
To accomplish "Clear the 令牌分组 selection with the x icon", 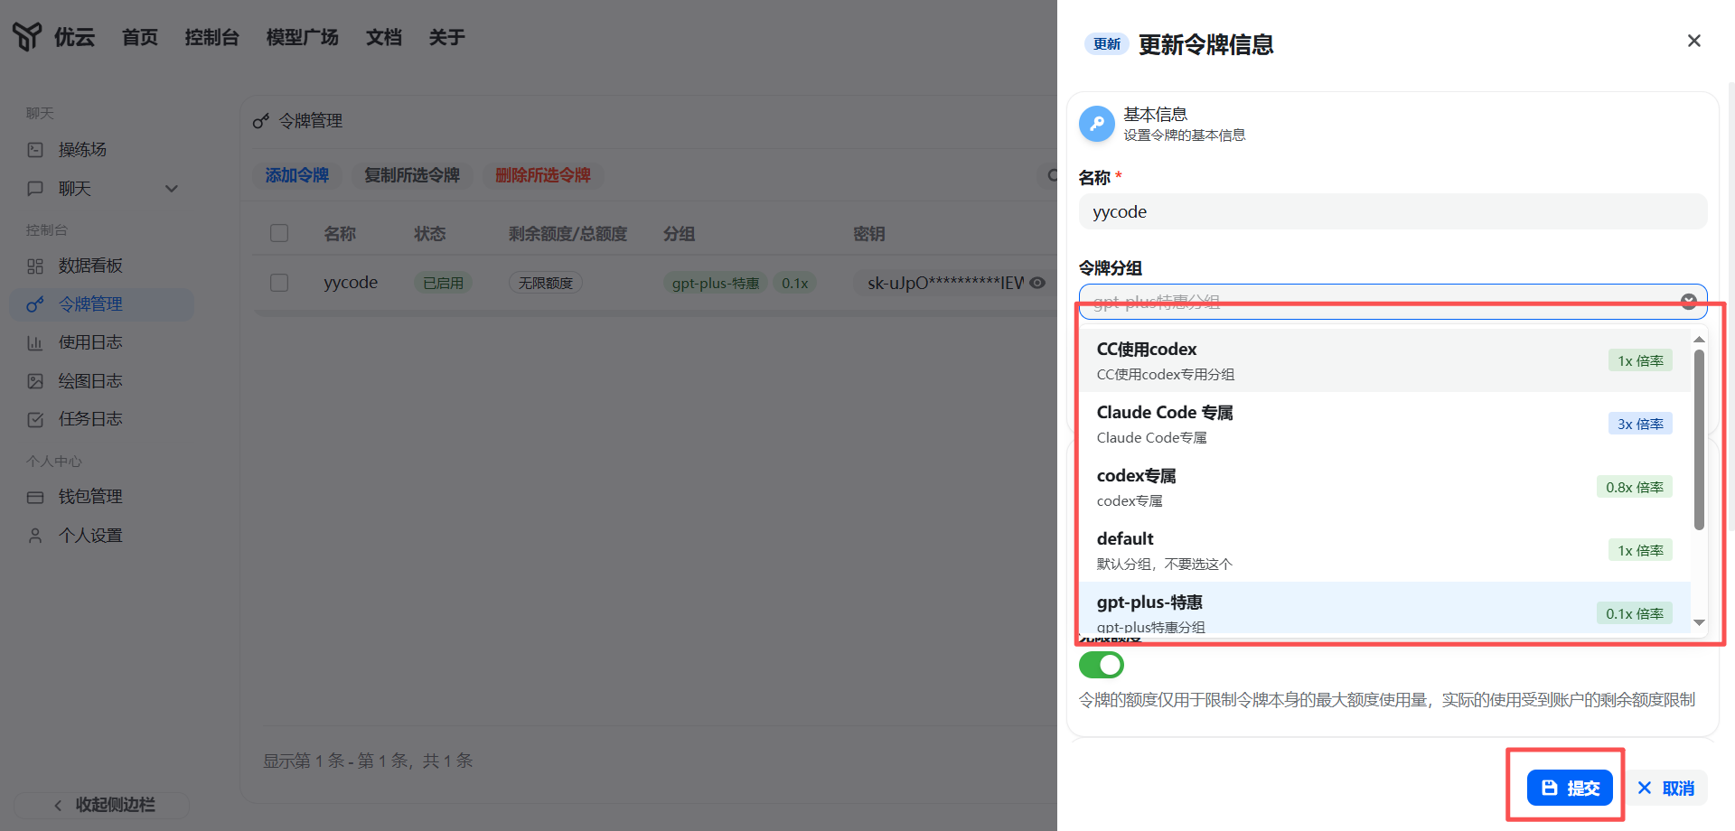I will (x=1688, y=301).
